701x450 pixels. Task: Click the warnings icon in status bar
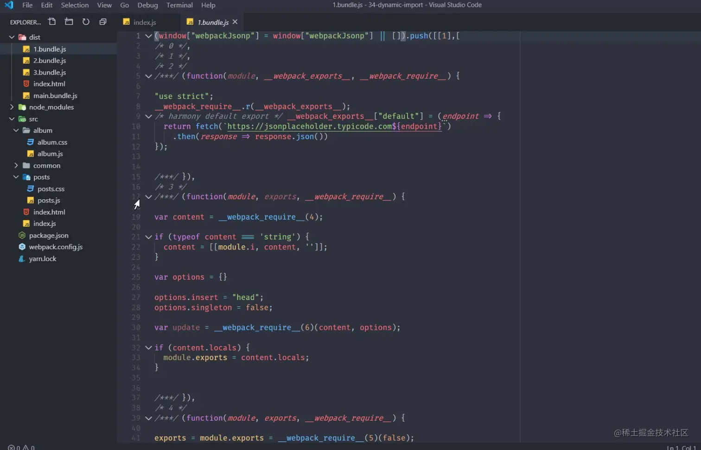coord(26,447)
